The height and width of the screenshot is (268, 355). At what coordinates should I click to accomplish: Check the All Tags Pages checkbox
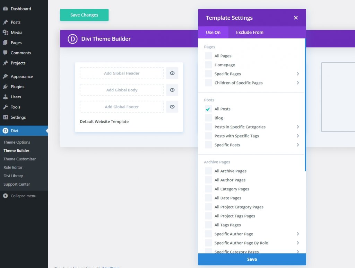(x=208, y=225)
